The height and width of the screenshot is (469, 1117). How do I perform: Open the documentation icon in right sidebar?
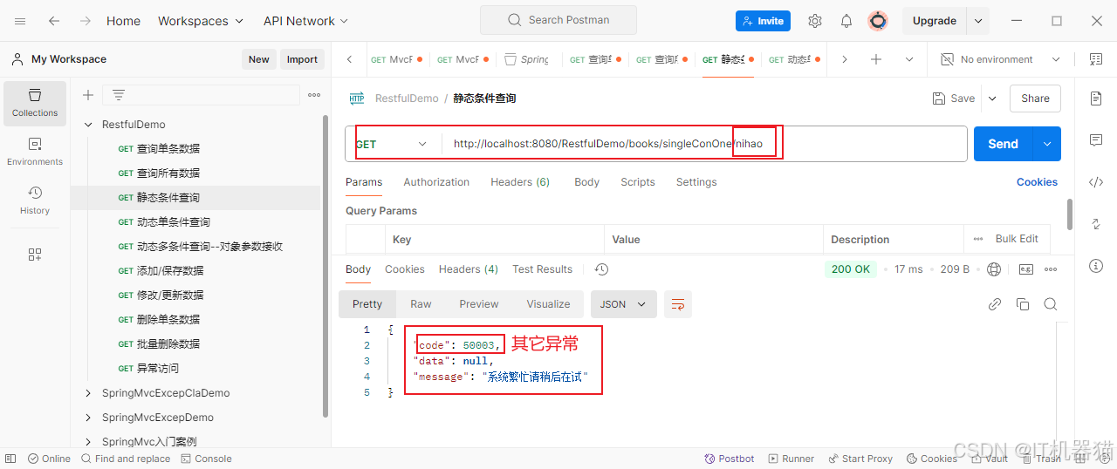[1096, 99]
